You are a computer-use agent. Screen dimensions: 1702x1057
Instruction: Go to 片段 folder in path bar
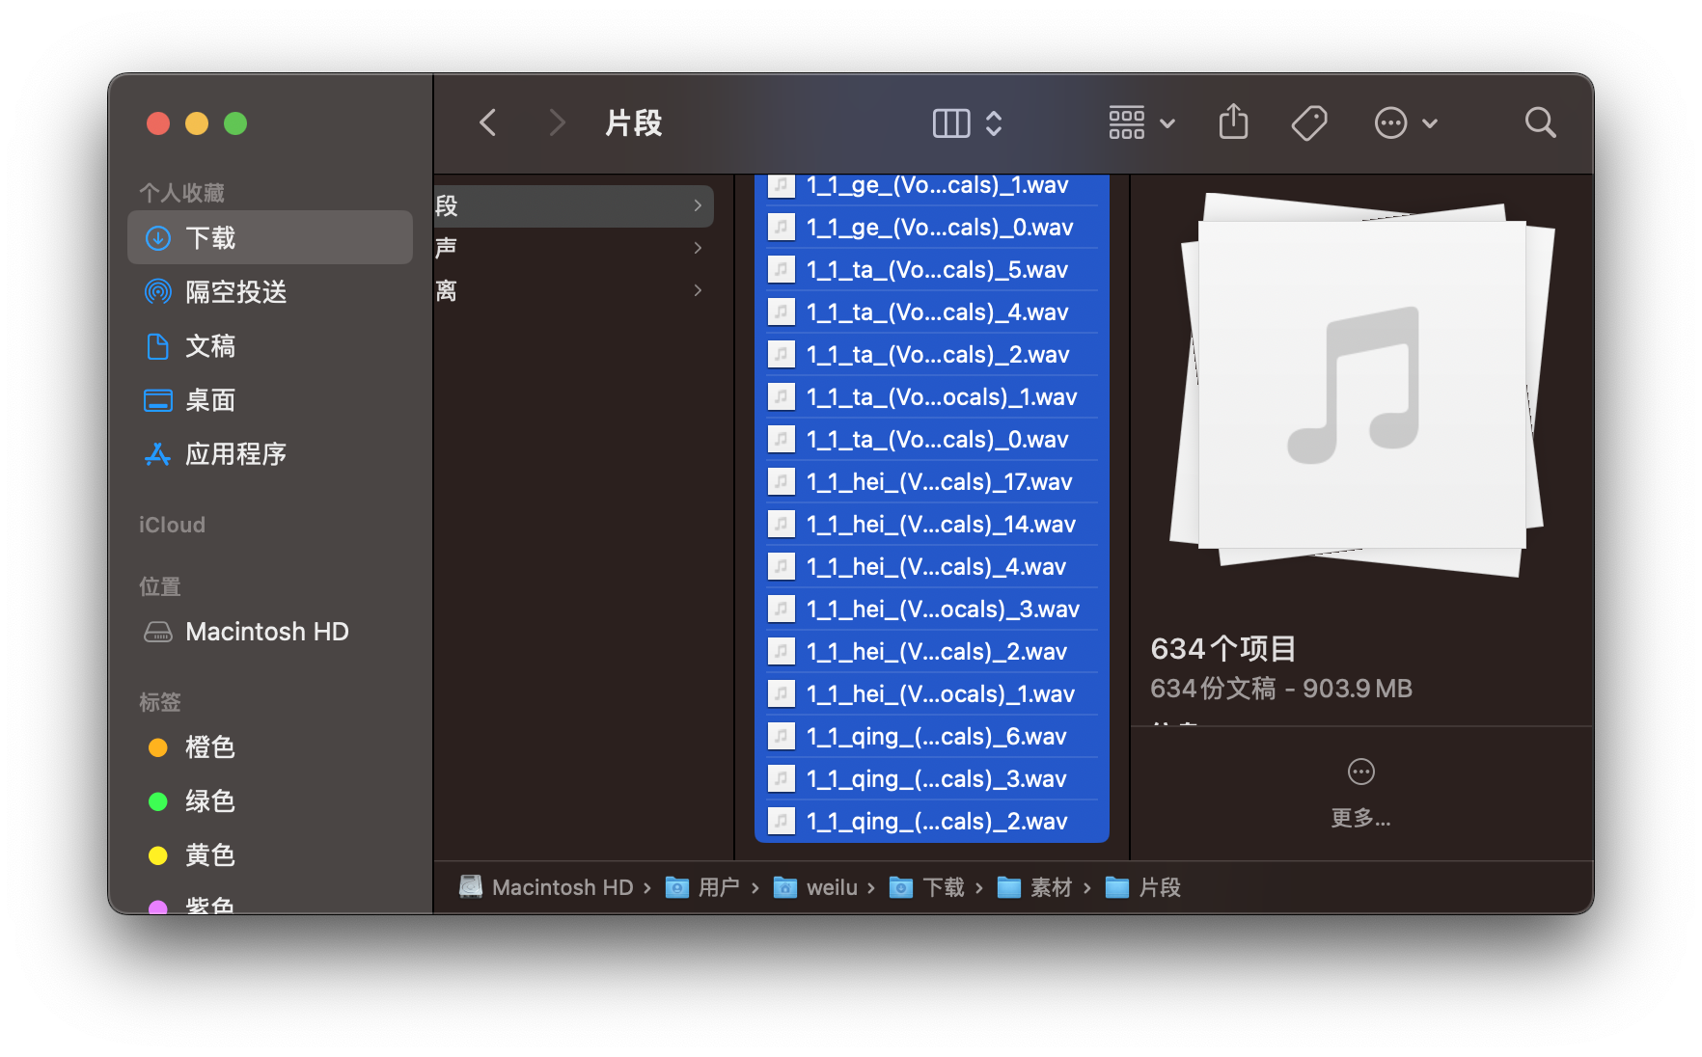(1143, 887)
